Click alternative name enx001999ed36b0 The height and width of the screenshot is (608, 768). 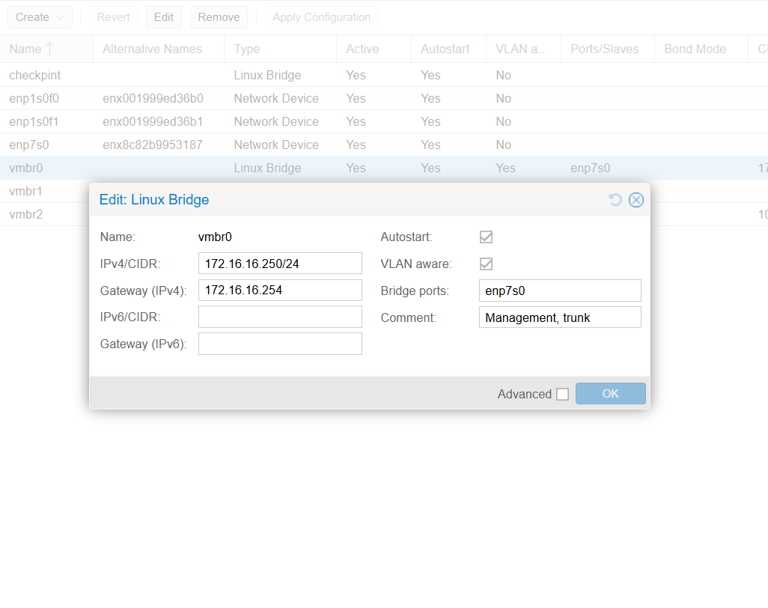pos(153,99)
